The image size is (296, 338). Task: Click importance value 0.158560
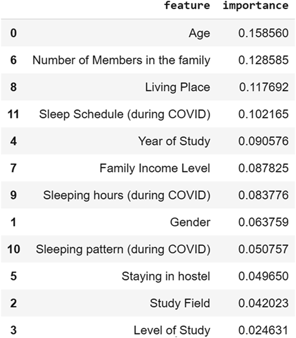[263, 33]
